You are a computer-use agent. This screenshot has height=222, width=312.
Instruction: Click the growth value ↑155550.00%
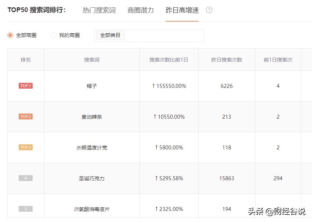point(169,86)
